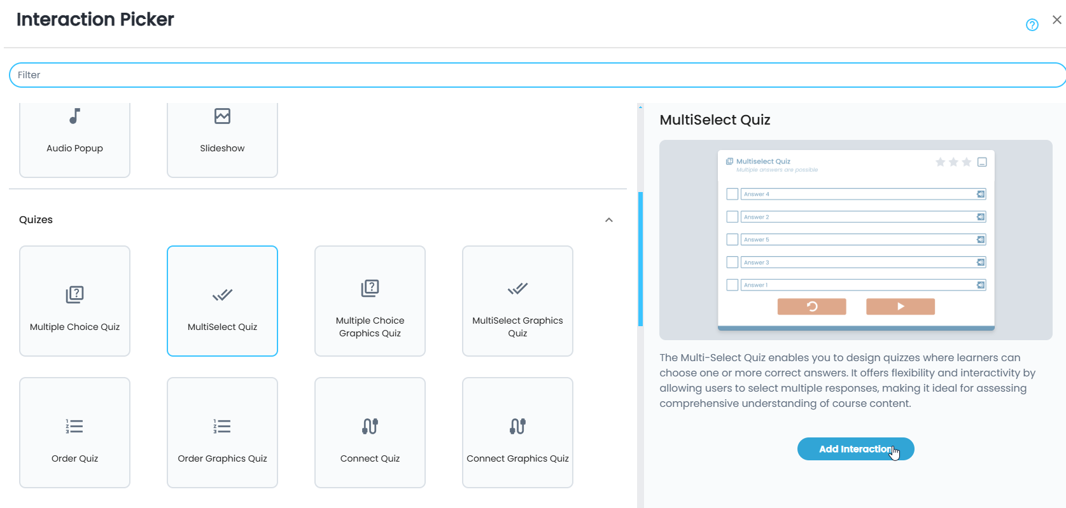Image resolution: width=1066 pixels, height=508 pixels.
Task: Select the MultiSelect Graphics Quiz icon
Action: tap(517, 288)
